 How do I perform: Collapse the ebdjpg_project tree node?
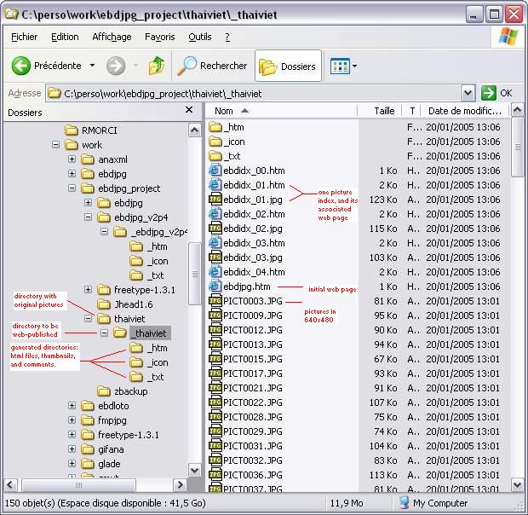pyautogui.click(x=72, y=188)
